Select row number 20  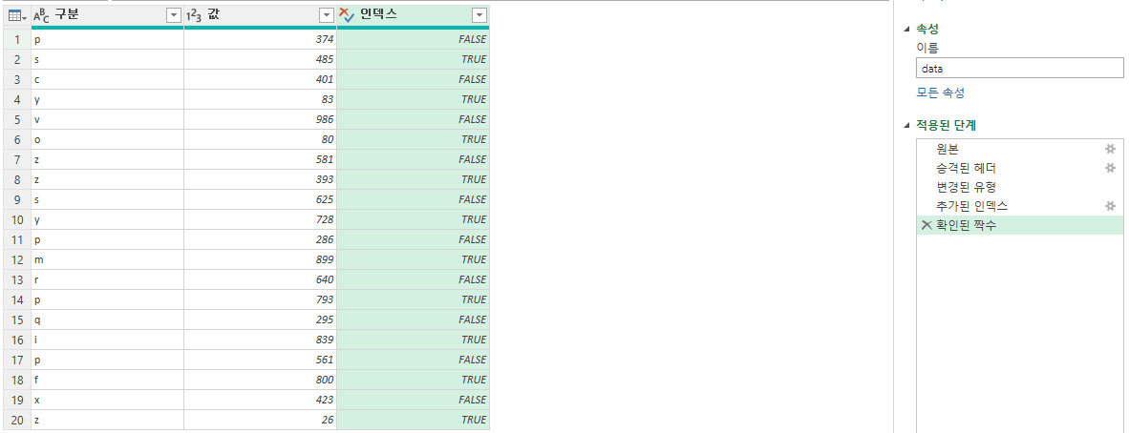point(16,420)
